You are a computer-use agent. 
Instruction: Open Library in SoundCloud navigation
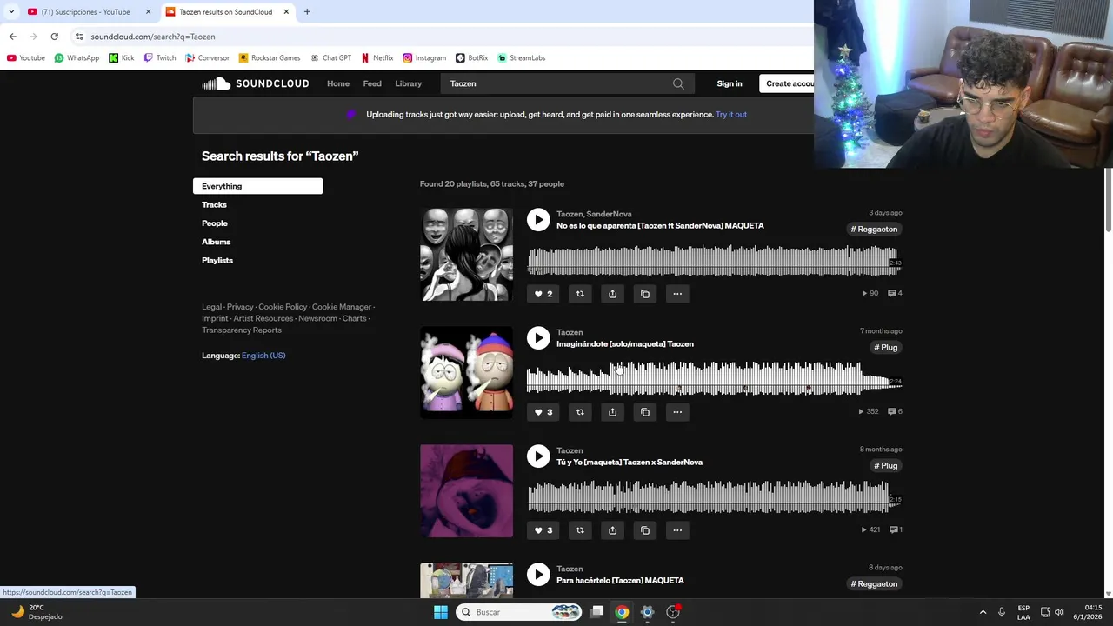(x=408, y=83)
